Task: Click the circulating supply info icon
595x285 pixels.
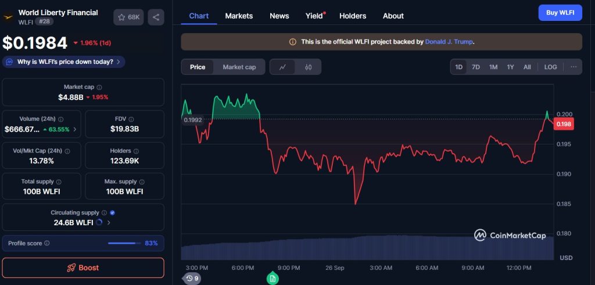Action: click(x=104, y=213)
